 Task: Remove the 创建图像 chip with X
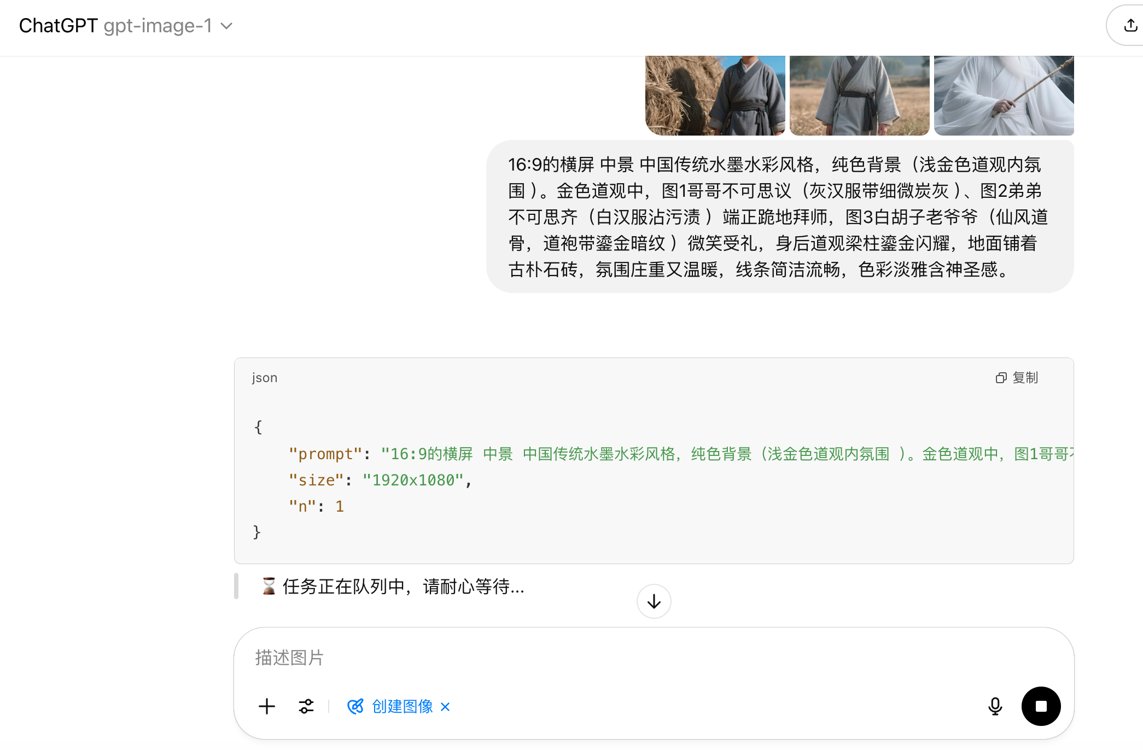(445, 707)
